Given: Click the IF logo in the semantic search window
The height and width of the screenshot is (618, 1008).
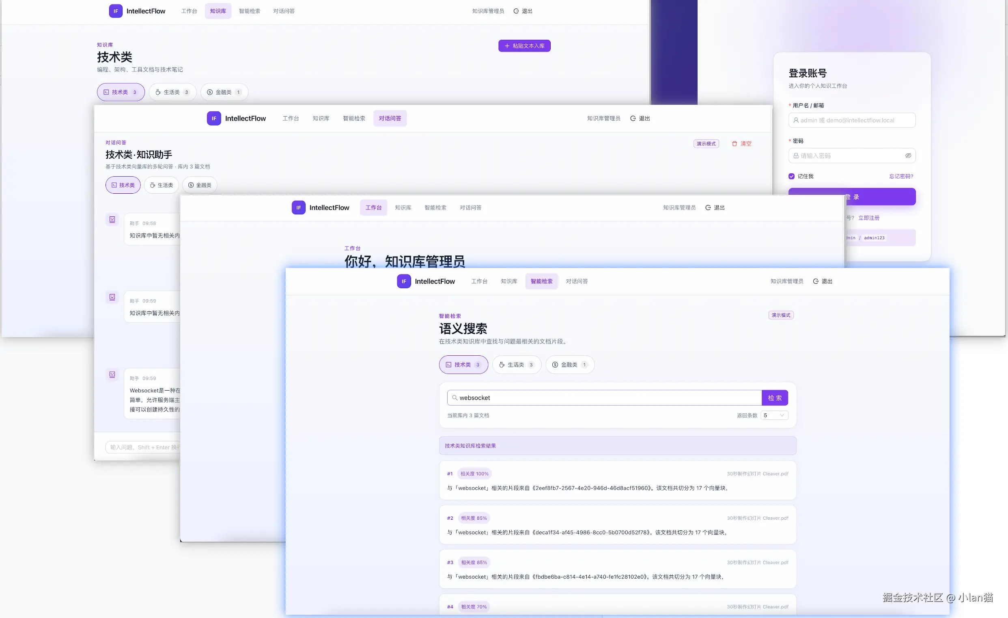Looking at the screenshot, I should tap(404, 281).
